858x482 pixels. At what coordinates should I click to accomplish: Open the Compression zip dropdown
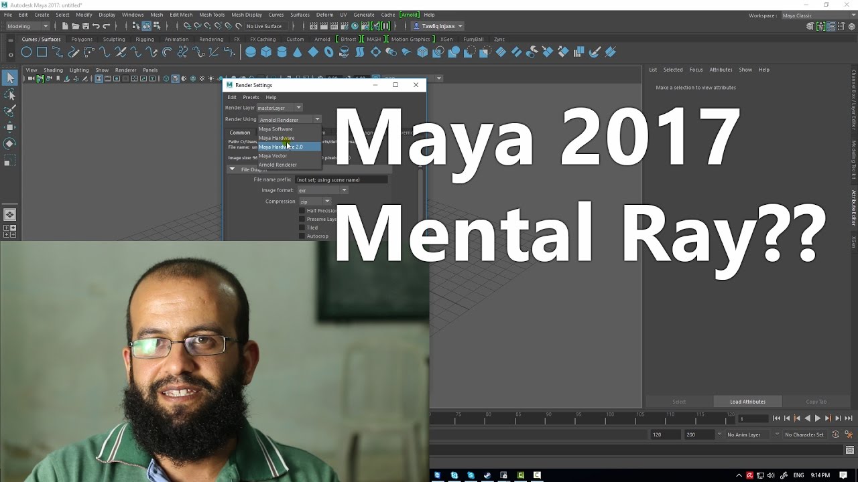pyautogui.click(x=315, y=202)
